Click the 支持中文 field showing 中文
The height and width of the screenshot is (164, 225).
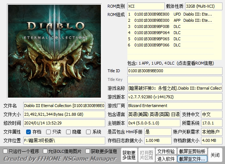tap(212, 115)
